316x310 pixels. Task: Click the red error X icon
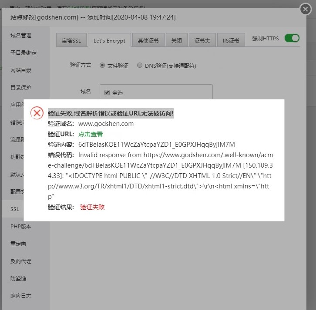click(37, 113)
